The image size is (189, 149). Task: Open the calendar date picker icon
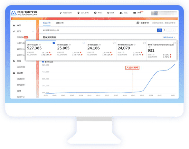click(164, 30)
